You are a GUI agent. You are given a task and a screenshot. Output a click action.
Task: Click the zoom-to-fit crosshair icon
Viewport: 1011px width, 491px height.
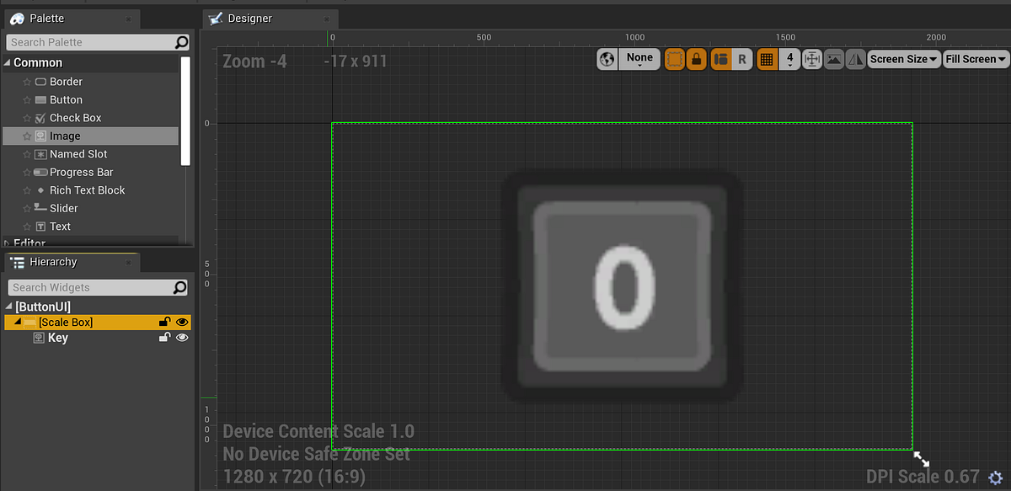810,59
